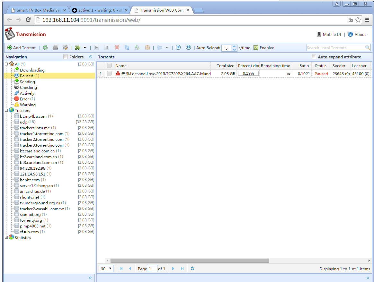This screenshot has height=282, width=374.
Task: Open dropdown arrow beside puzzle plugin icon
Action: (85, 47)
